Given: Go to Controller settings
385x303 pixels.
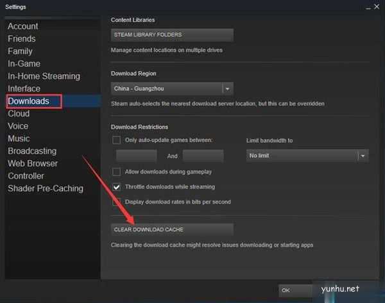Looking at the screenshot, I should pyautogui.click(x=26, y=176).
